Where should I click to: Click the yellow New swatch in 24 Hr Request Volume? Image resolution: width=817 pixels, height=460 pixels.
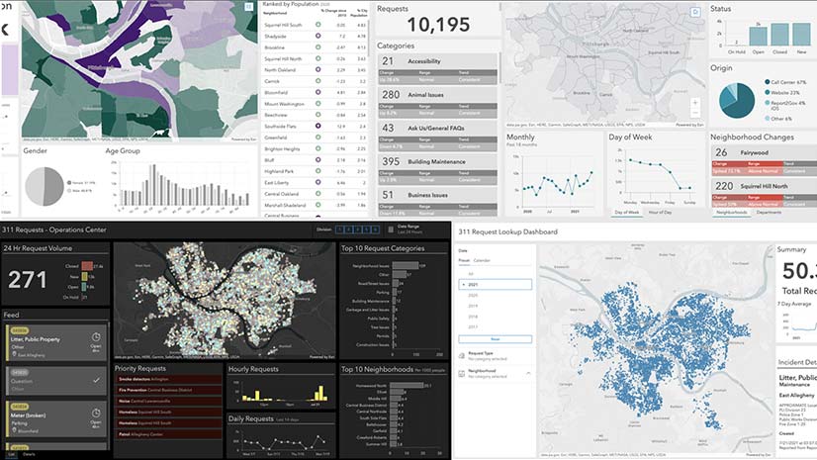[84, 277]
